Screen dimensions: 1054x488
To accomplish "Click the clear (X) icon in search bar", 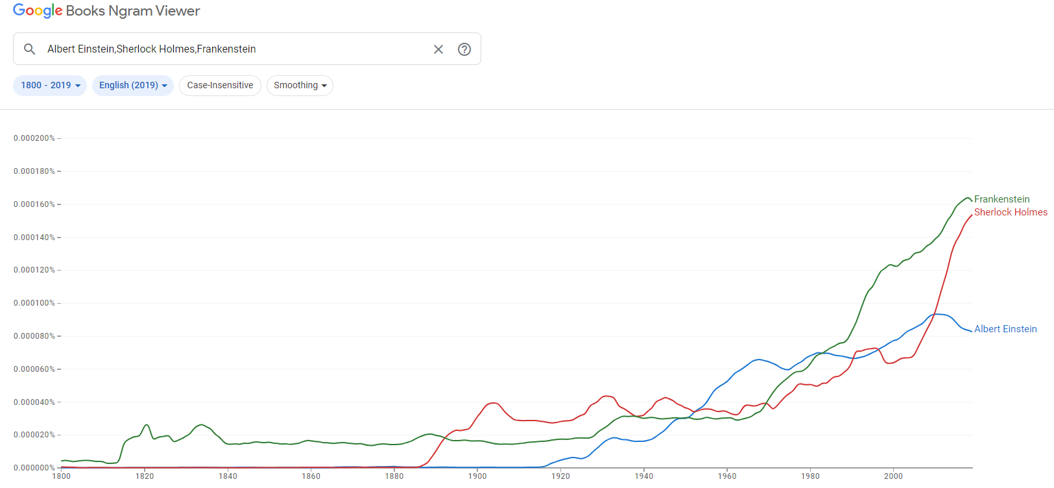I will click(x=438, y=49).
